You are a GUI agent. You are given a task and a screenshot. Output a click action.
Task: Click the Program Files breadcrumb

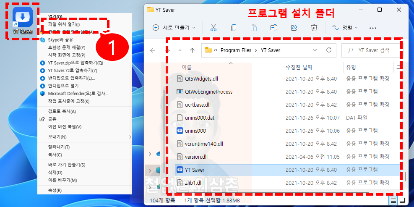pos(236,50)
